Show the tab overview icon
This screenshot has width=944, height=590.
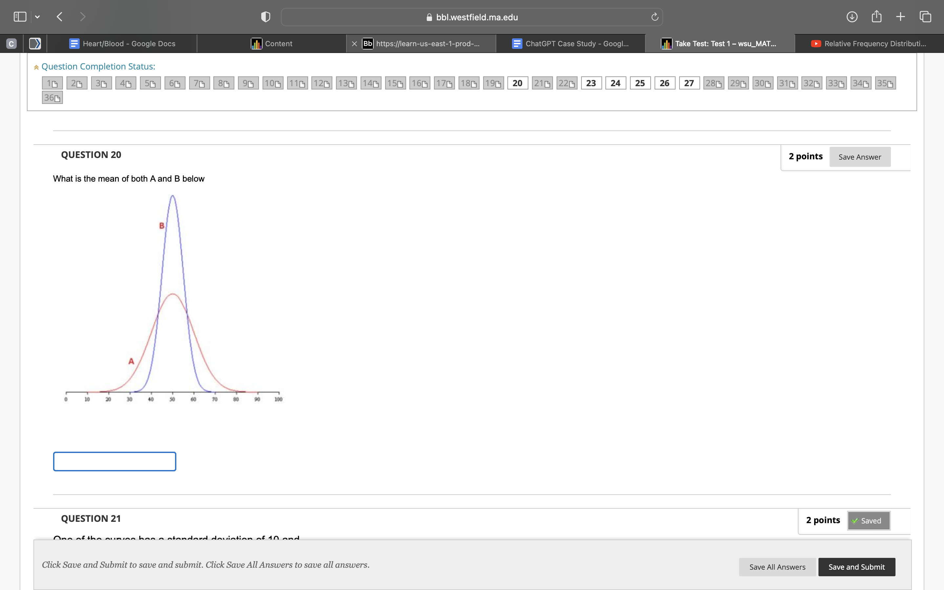925,17
